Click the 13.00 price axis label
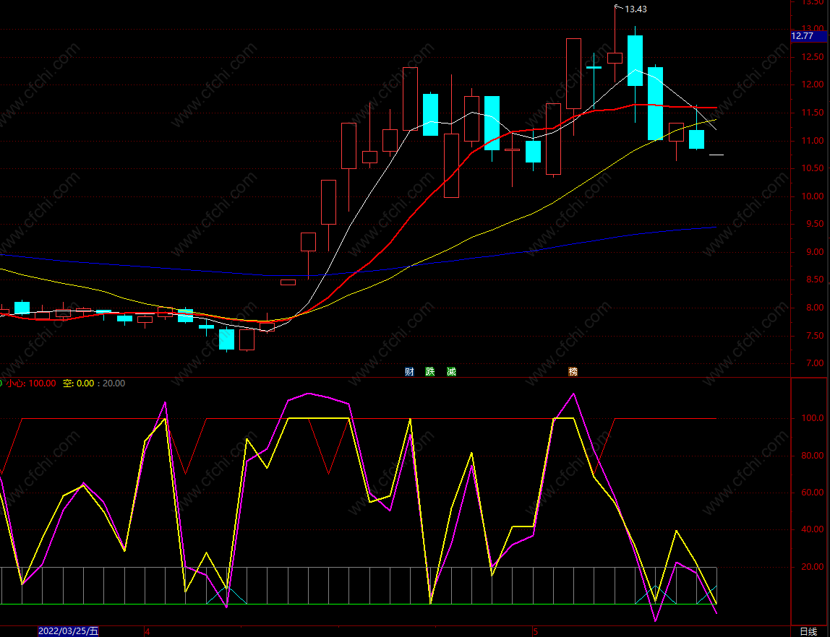The height and width of the screenshot is (637, 830). (813, 28)
